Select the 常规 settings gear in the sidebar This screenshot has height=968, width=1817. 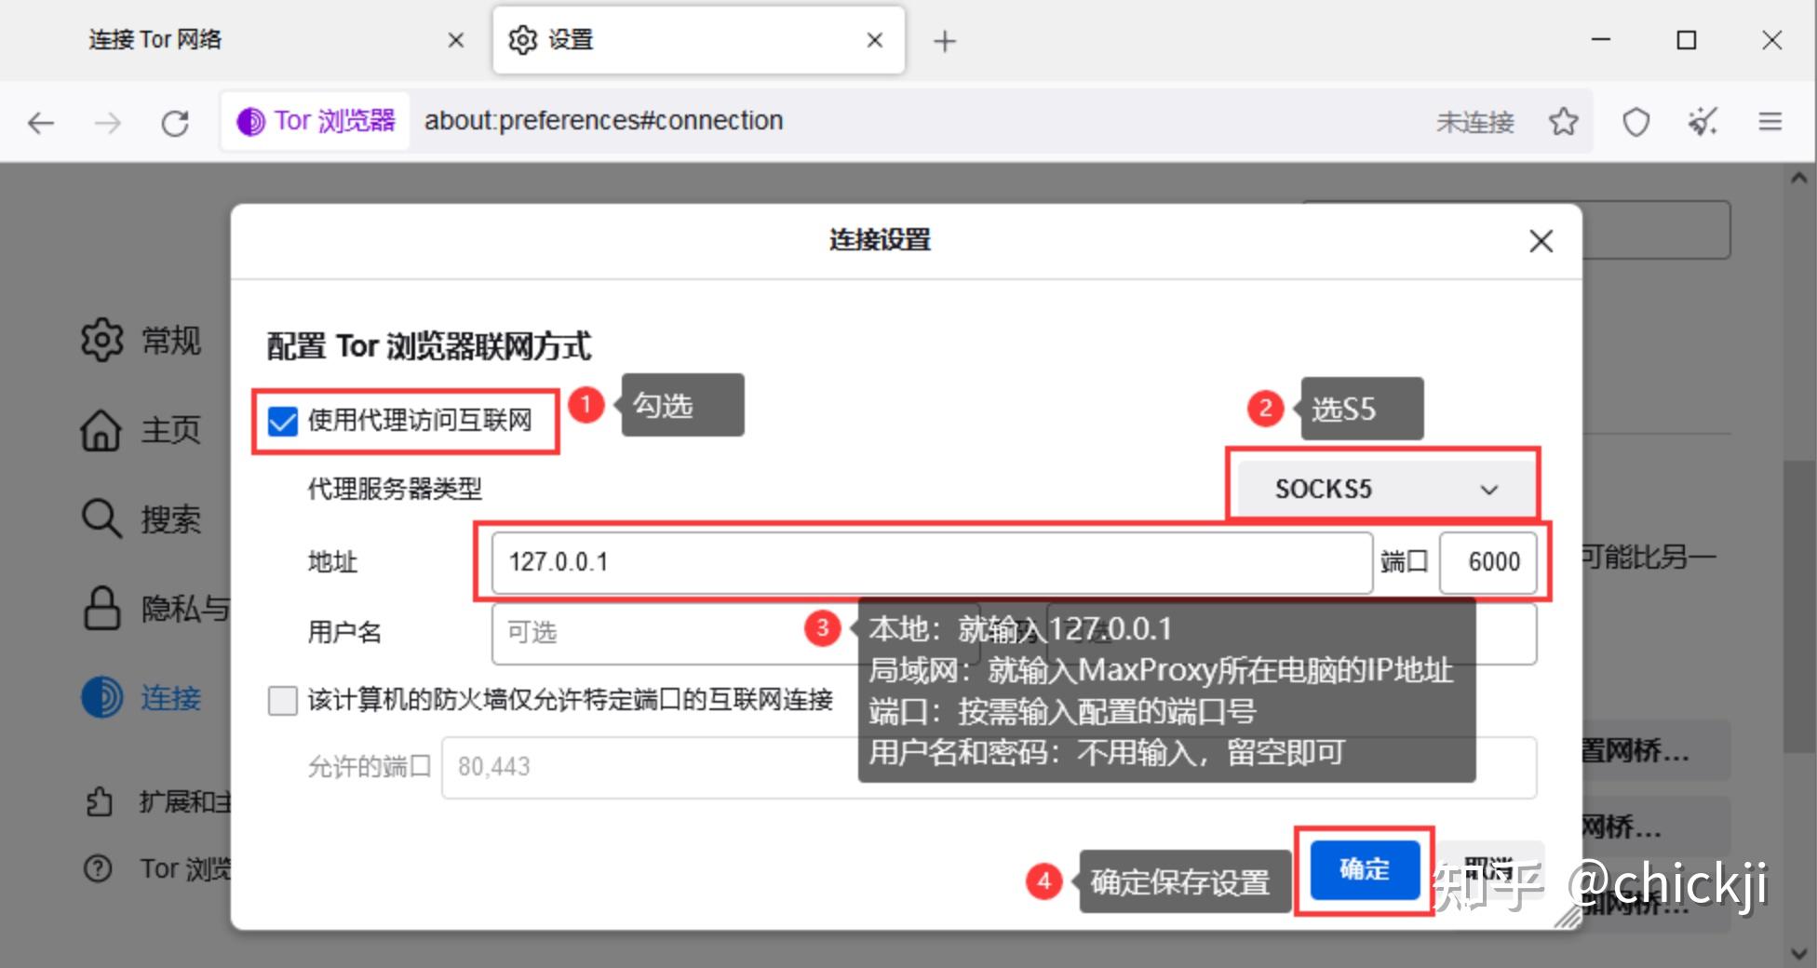point(101,340)
